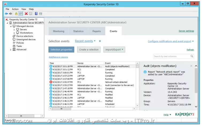Open the Recent events selection dropdown
The width and height of the screenshot is (202, 127).
(x=85, y=41)
